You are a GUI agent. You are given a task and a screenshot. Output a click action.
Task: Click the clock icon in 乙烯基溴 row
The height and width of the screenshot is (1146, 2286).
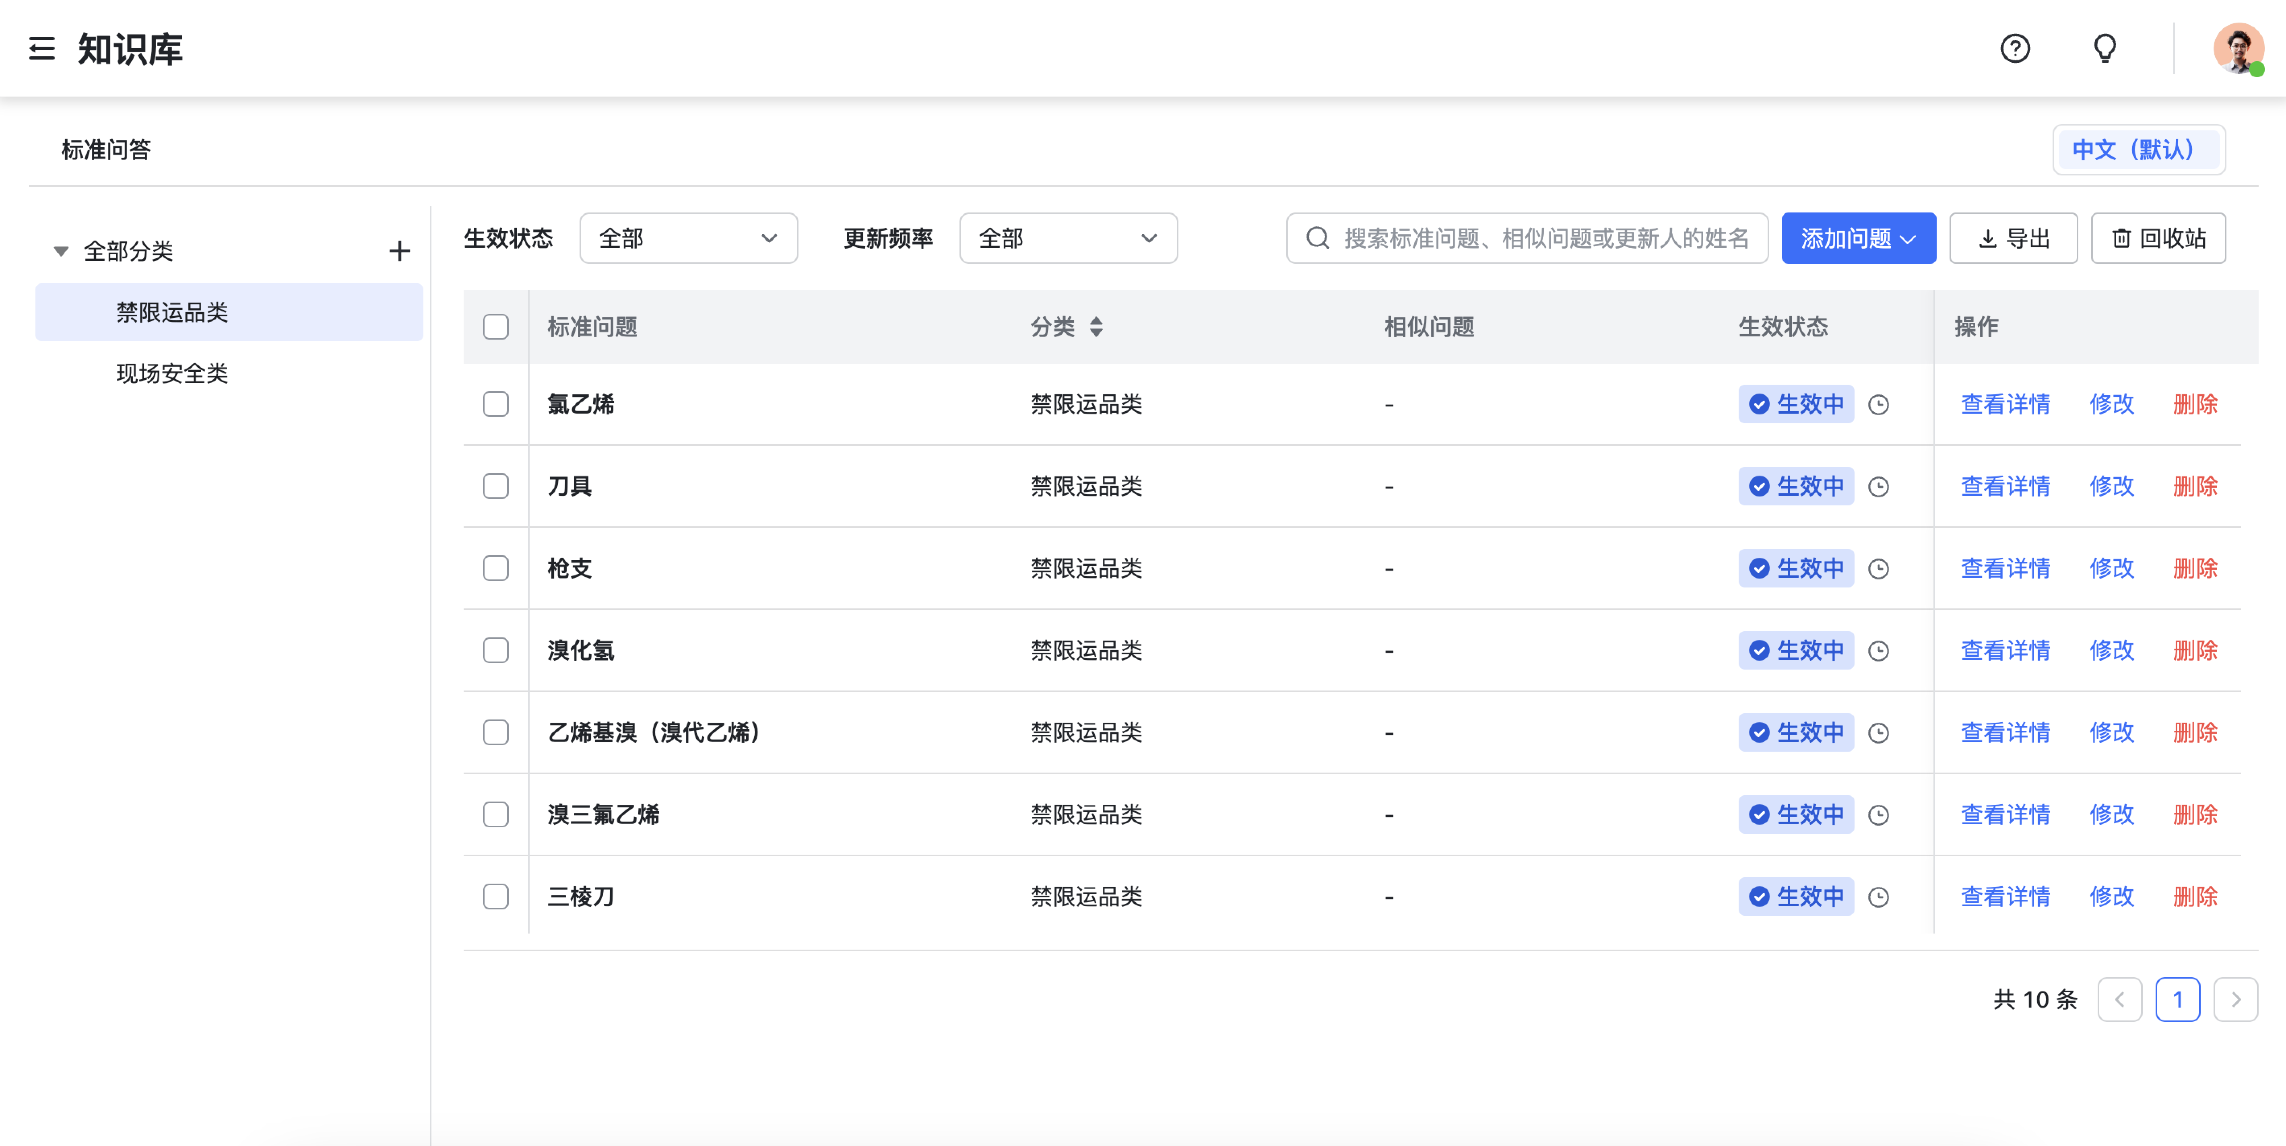(1878, 733)
